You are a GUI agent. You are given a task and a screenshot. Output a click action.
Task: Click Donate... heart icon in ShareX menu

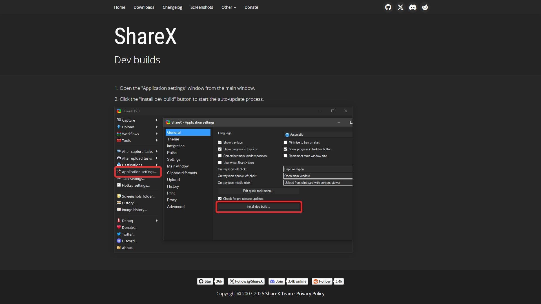[x=119, y=227]
